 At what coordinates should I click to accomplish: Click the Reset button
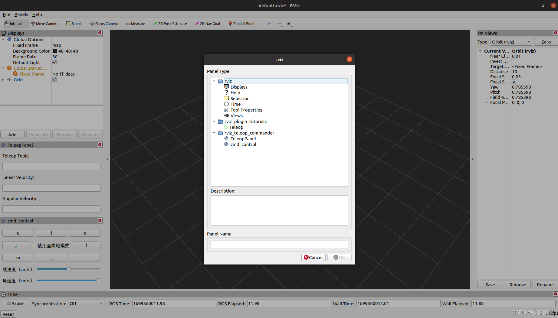click(x=8, y=314)
